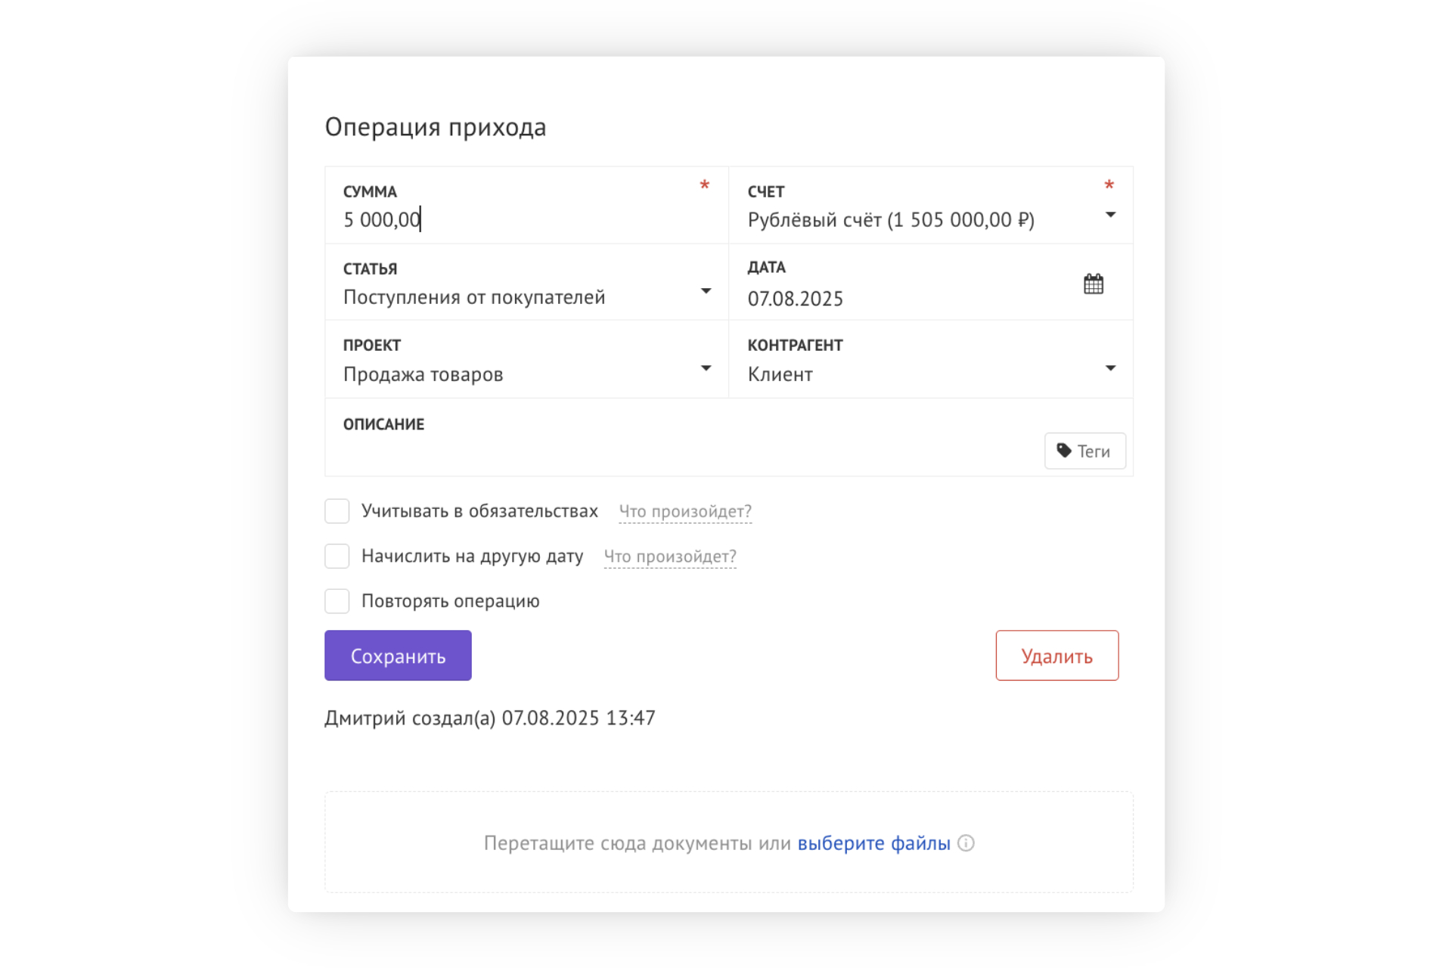Open Что произойдет hint for другую дату
Screen dimensions: 1452x968
point(670,557)
